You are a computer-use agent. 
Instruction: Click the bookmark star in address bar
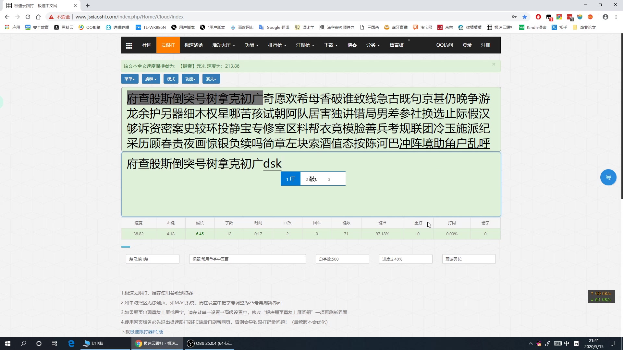click(x=525, y=17)
